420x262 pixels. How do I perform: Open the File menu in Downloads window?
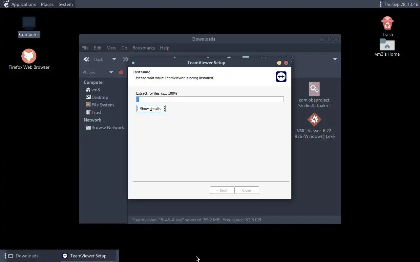coord(85,48)
